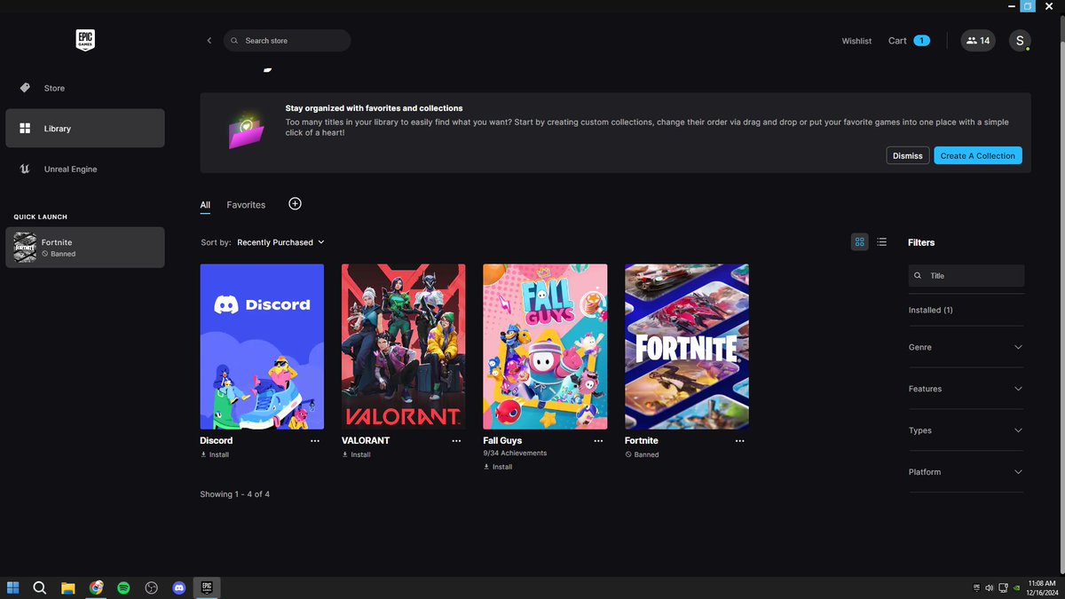This screenshot has width=1065, height=599.
Task: Open the friends list showing 14
Action: click(978, 41)
